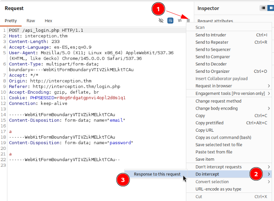Choose Send to Intruder
Viewport: 274px width, 201px height.
point(229,35)
